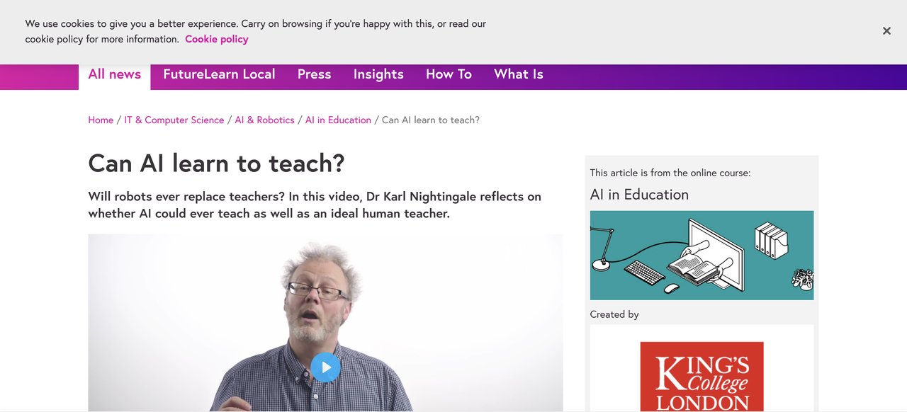
Task: Visit the AI & Robotics category
Action: tap(264, 120)
